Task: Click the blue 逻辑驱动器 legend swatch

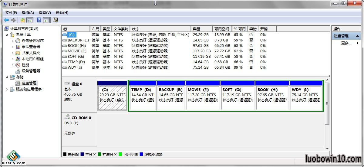Action: coord(141,154)
